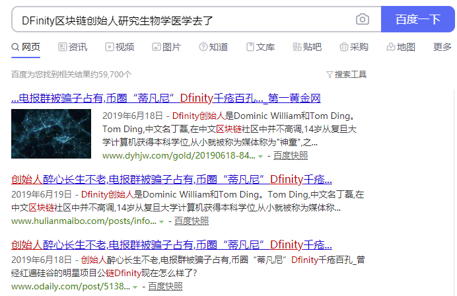Select the 网页 tab
The height and width of the screenshot is (296, 457).
(x=26, y=47)
